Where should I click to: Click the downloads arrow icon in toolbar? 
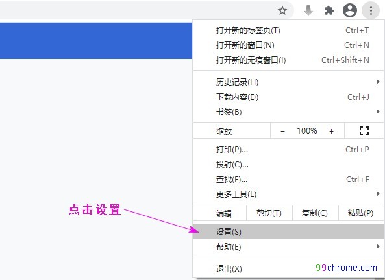coord(308,10)
